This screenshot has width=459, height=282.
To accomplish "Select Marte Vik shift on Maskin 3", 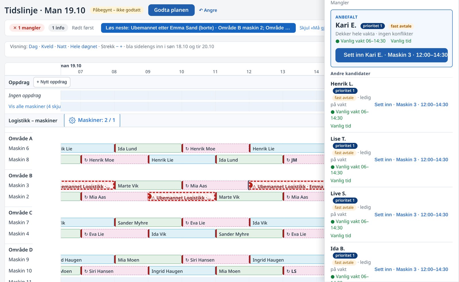I will click(x=148, y=186).
